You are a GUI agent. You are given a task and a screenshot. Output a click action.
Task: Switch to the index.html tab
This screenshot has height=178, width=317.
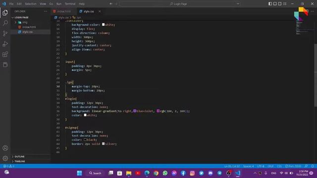(64, 11)
